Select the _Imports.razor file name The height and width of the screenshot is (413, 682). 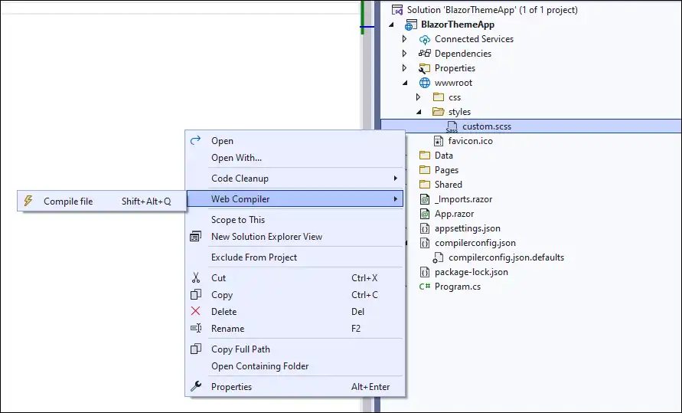pyautogui.click(x=463, y=199)
